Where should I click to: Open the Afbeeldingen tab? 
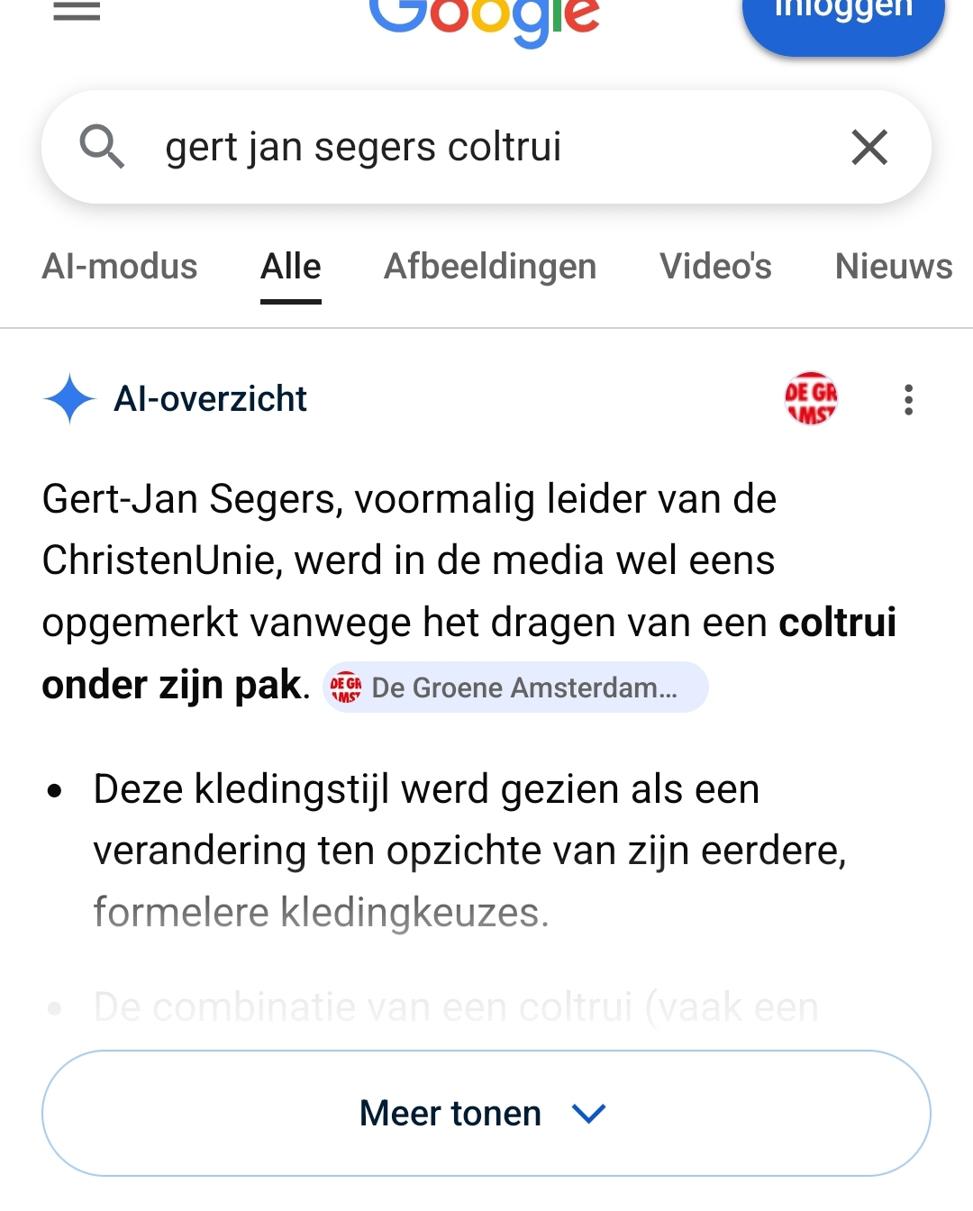(490, 267)
